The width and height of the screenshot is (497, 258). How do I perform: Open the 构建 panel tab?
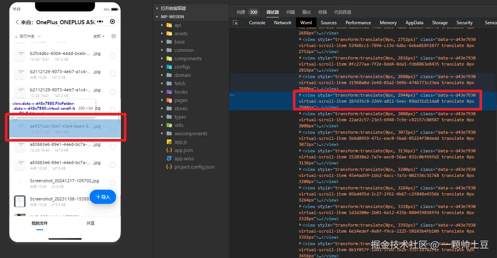click(241, 12)
